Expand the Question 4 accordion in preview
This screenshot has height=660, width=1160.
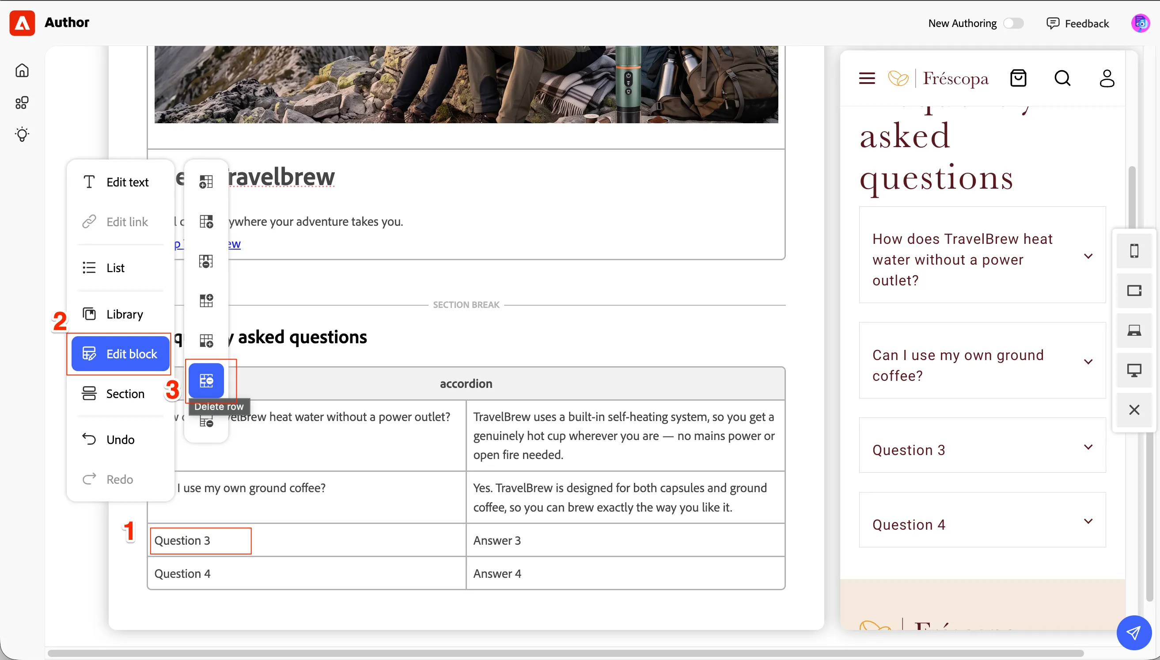[982, 520]
